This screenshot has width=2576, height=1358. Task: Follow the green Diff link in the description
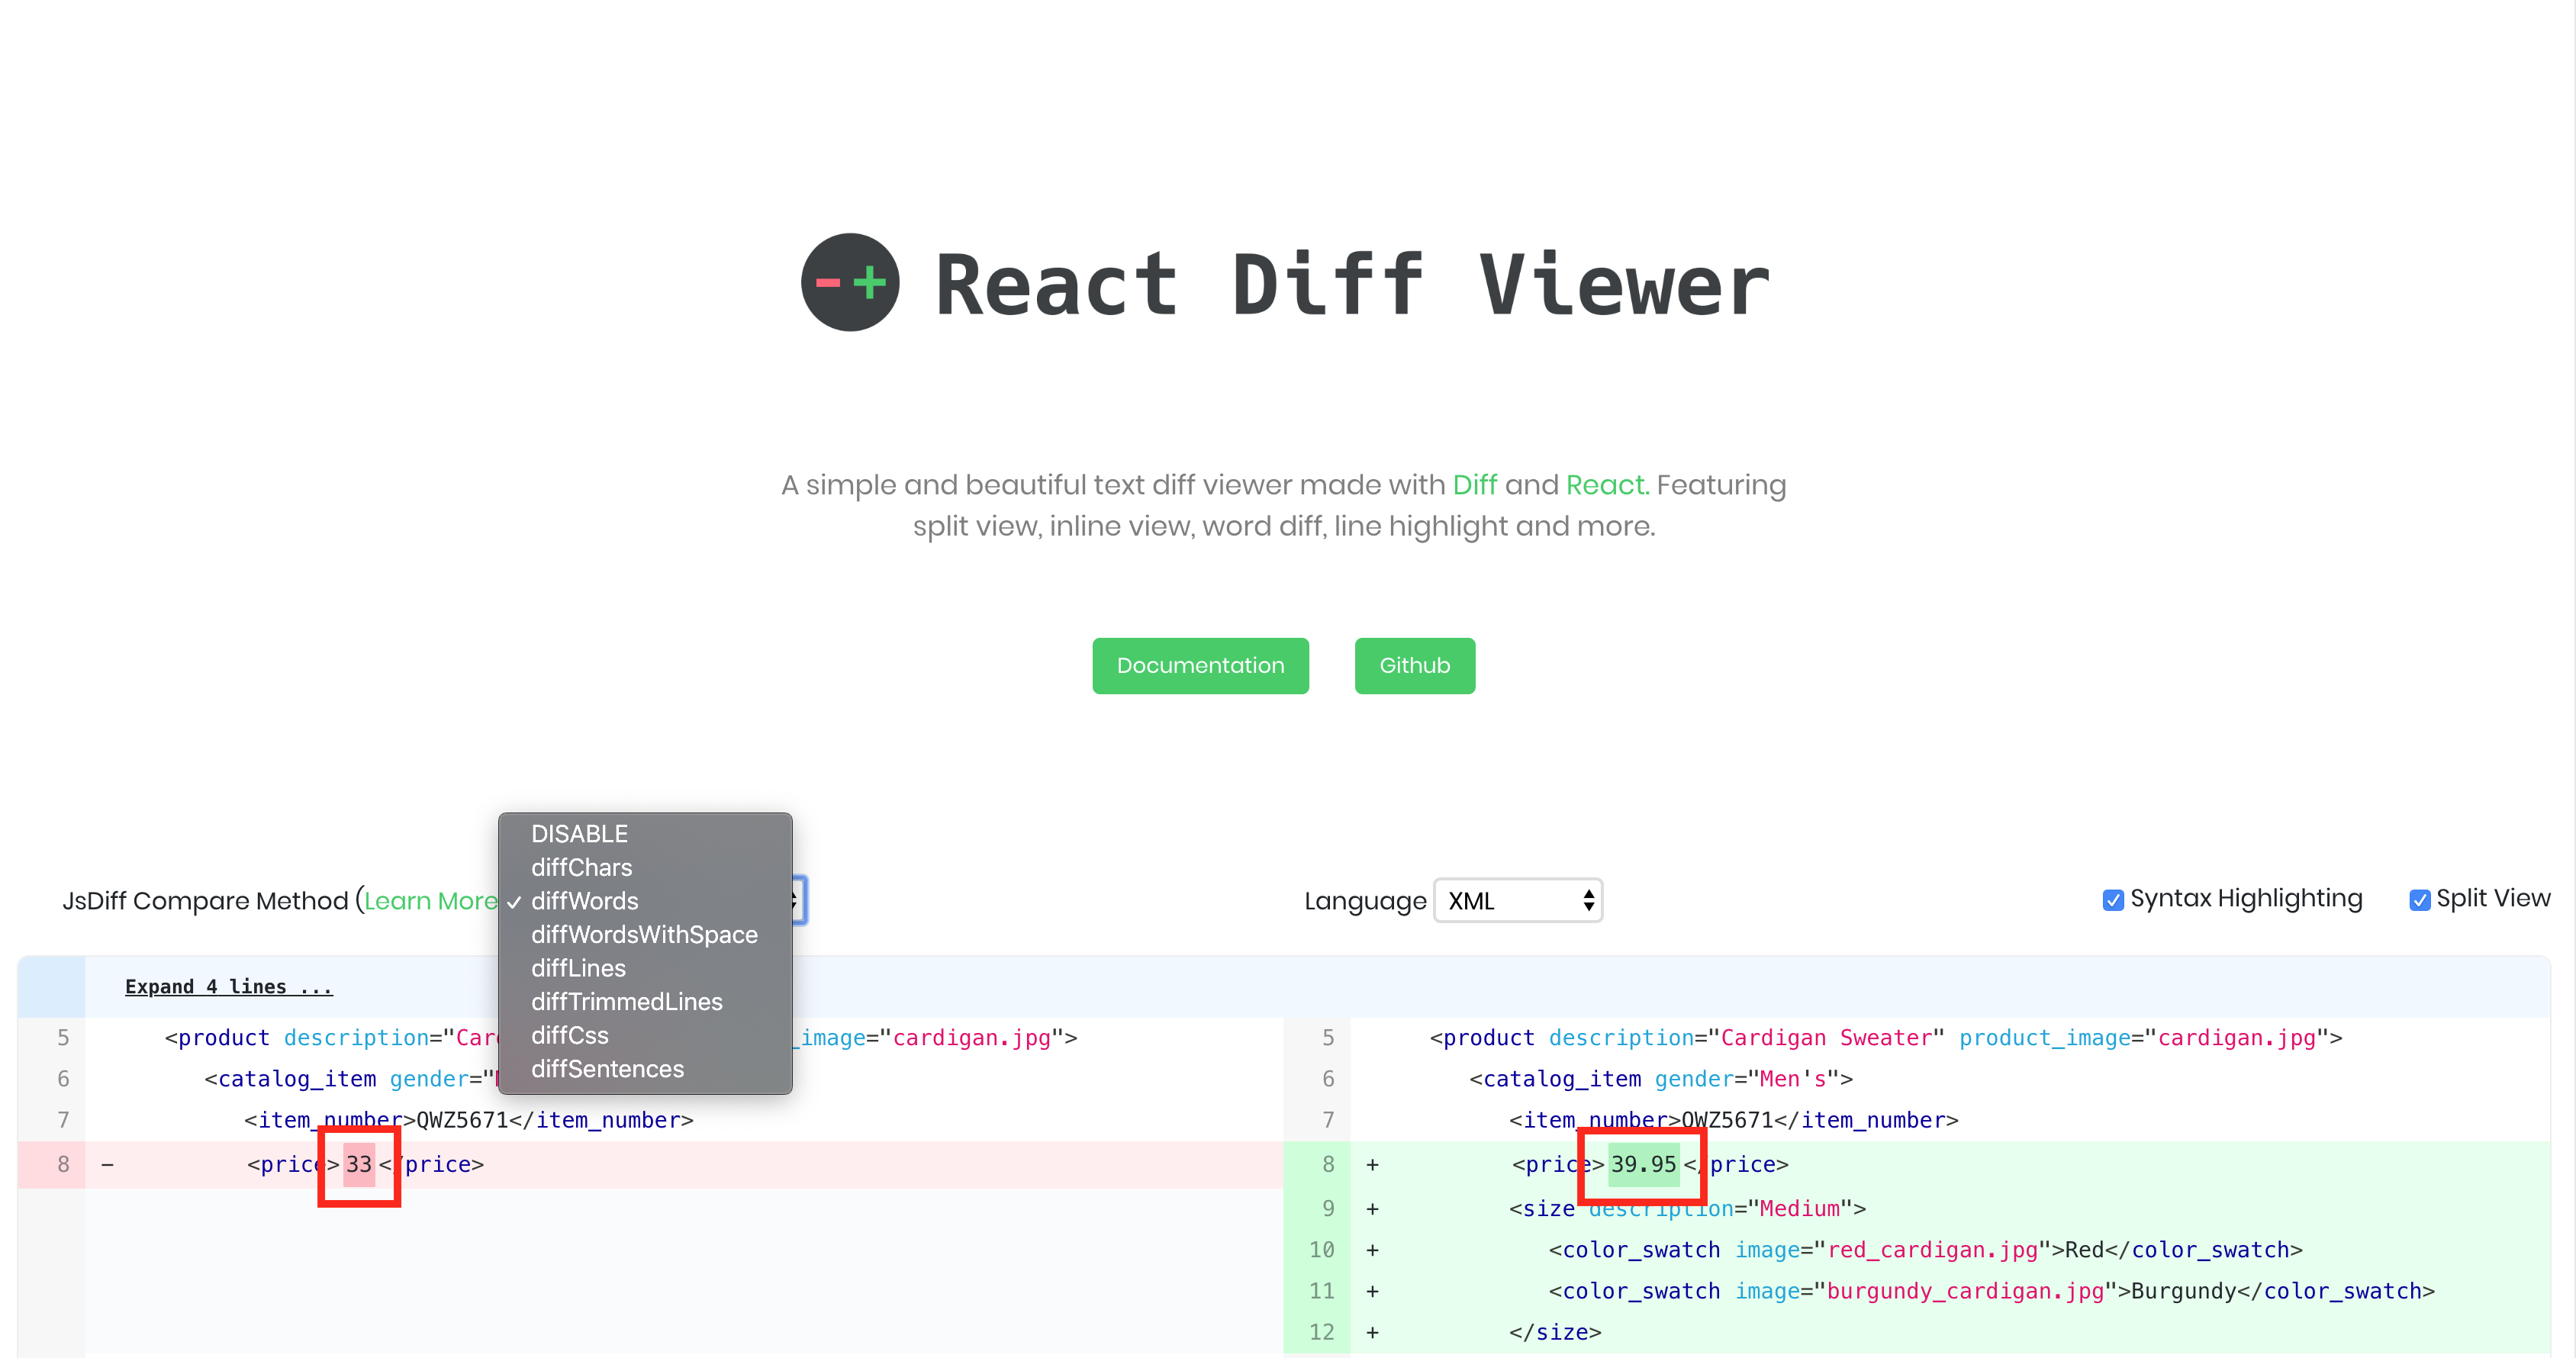click(1474, 485)
